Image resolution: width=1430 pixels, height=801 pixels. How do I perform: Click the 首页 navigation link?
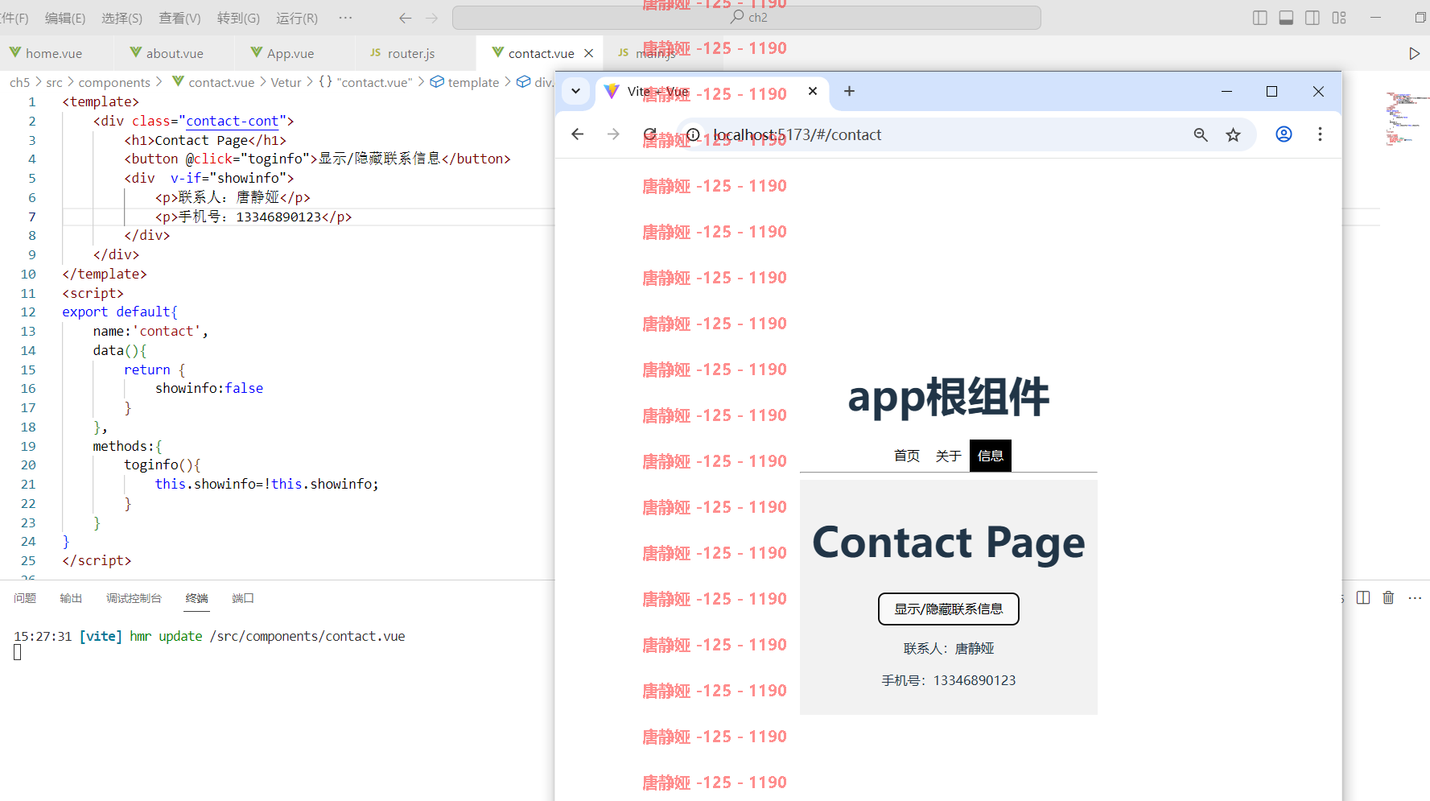tap(907, 456)
